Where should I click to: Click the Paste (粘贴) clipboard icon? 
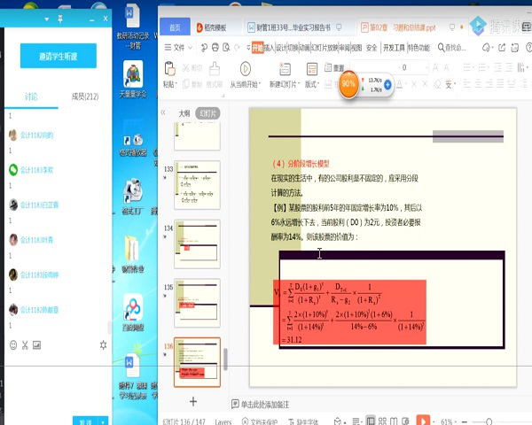169,69
